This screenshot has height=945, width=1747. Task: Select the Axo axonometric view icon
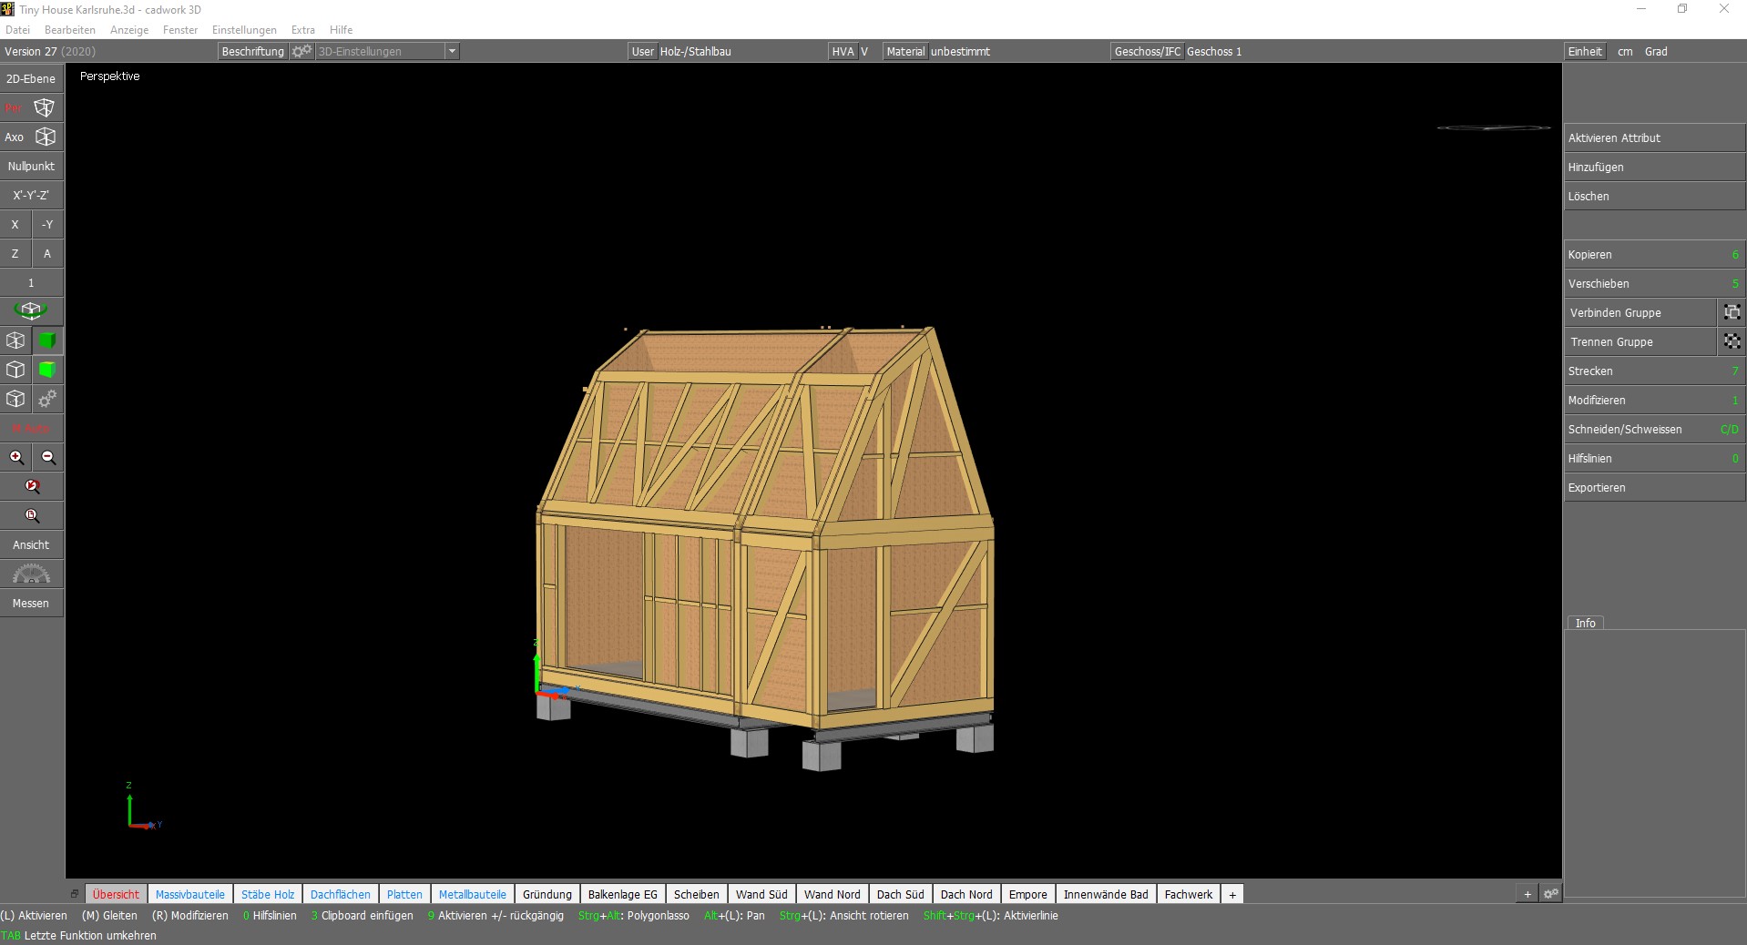[x=45, y=137]
